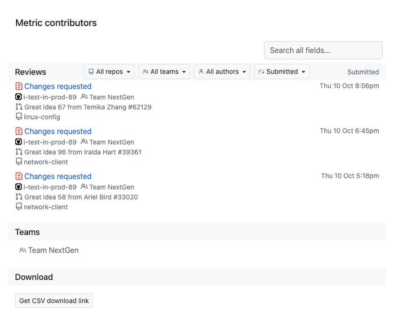Open first Changes requested review link
Viewport: 394px width, 323px height.
pos(57,87)
